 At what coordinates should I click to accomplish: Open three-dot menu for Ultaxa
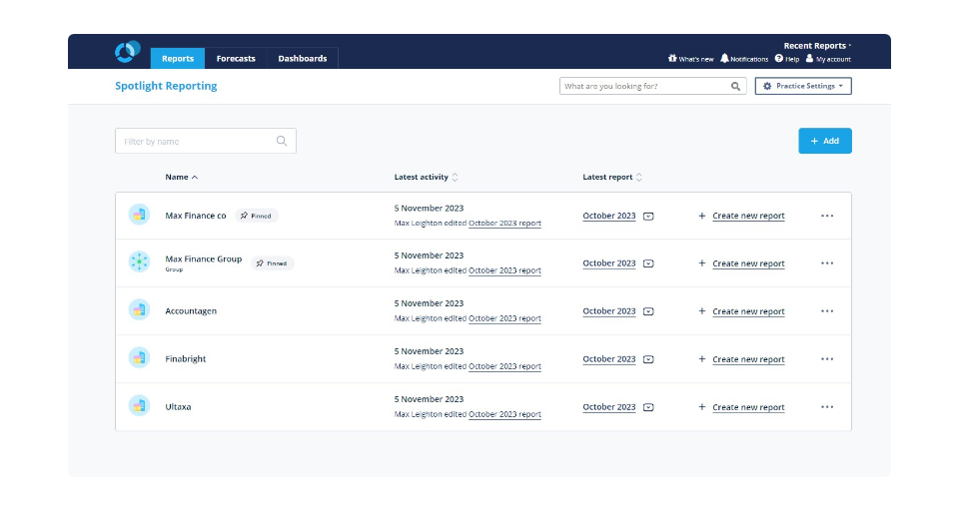tap(827, 407)
